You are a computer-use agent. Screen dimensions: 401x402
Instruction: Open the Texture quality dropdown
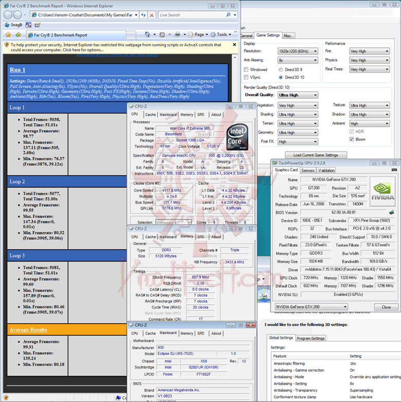(370, 105)
